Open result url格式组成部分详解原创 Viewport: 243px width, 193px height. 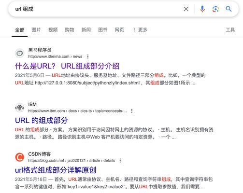pyautogui.click(x=56, y=170)
